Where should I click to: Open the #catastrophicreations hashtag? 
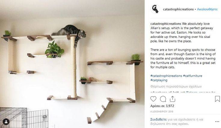pos(166,76)
